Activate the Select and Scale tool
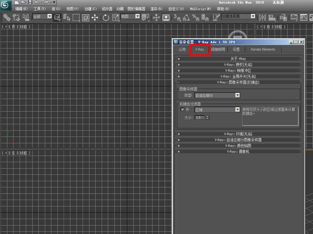Image resolution: width=313 pixels, height=234 pixels. pos(116,17)
